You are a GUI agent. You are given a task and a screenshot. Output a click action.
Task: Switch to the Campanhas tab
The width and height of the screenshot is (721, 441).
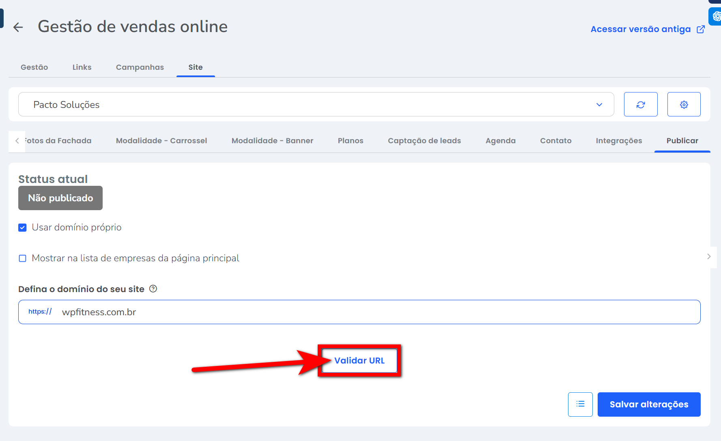(x=140, y=67)
